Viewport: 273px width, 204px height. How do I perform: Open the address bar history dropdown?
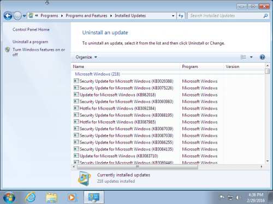tap(173, 16)
